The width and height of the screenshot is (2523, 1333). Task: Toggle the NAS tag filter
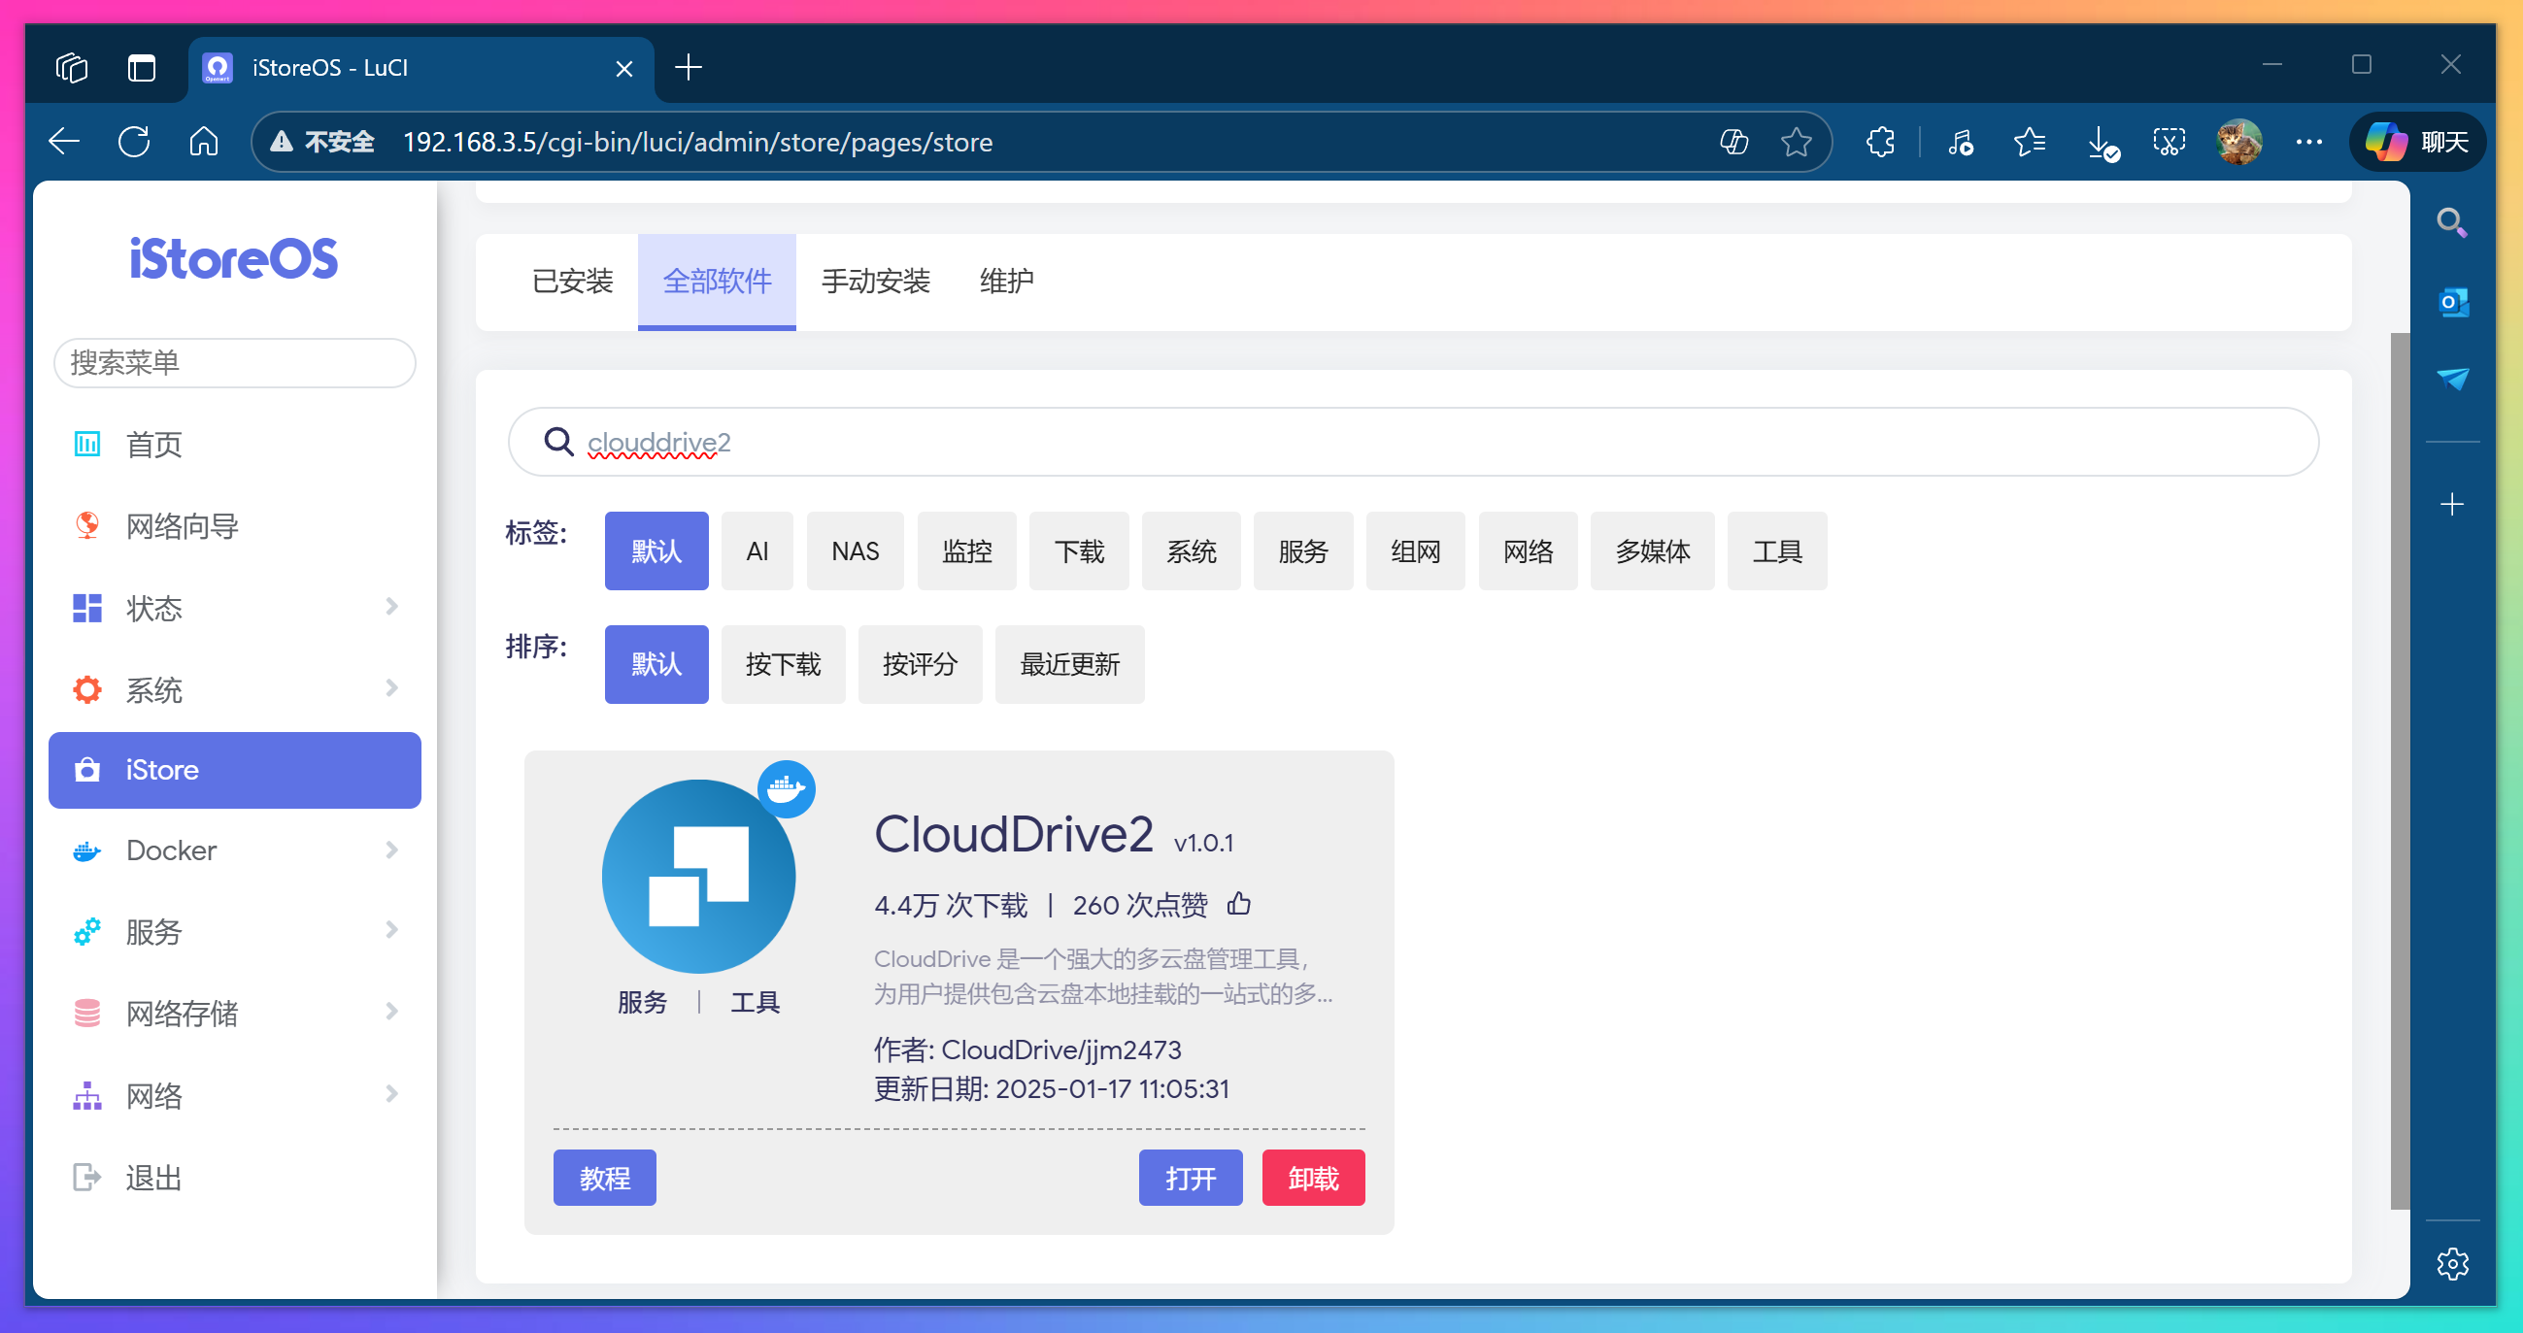point(854,550)
